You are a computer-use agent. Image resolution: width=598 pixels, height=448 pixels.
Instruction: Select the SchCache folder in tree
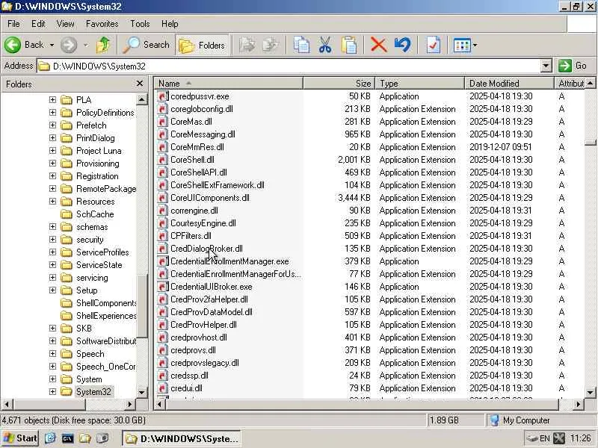click(95, 214)
